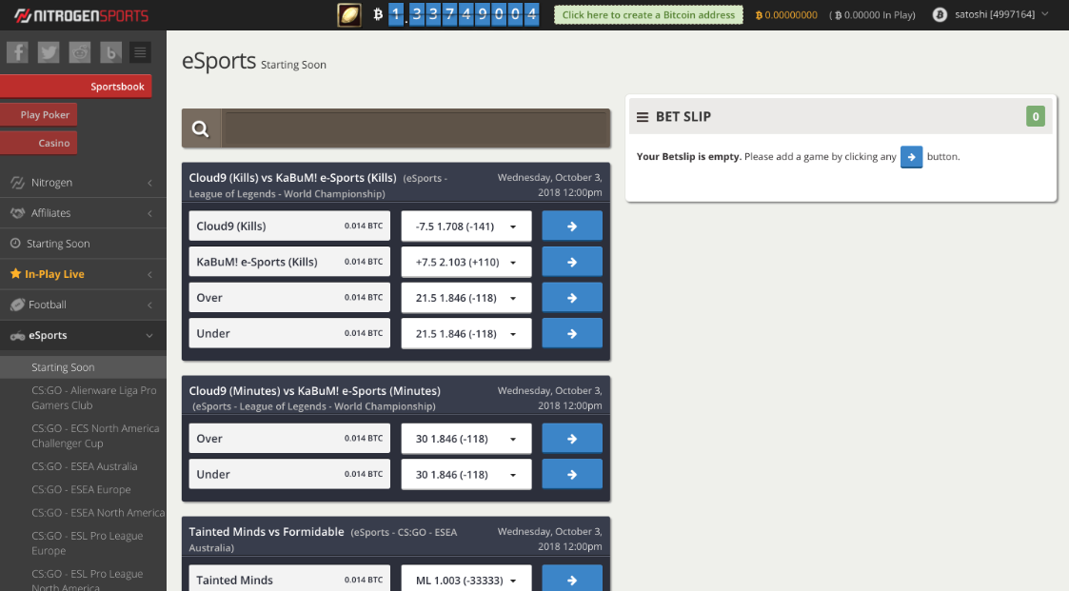
Task: Add KaBuM! e-Sports (Kills) bet to slip
Action: point(572,262)
